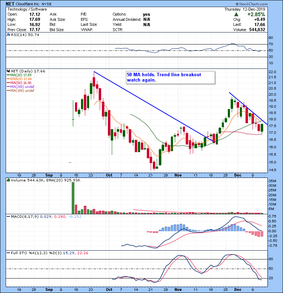
Task: Click the volume bars icon beside Volume label
Action: (x=8, y=180)
